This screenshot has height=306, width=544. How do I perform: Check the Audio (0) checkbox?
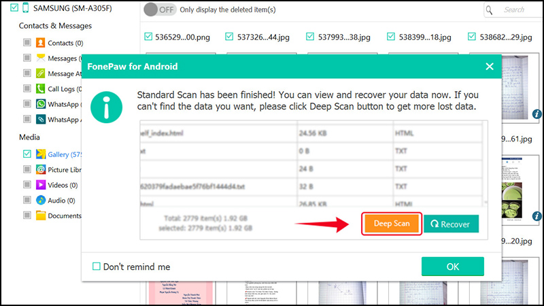[27, 199]
